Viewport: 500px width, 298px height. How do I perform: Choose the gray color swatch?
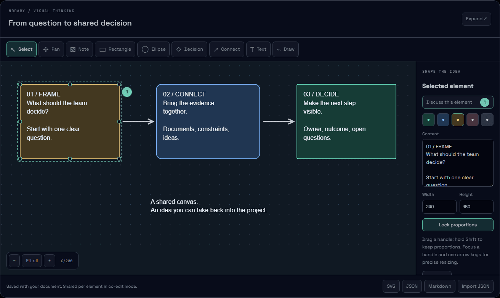pyautogui.click(x=487, y=120)
